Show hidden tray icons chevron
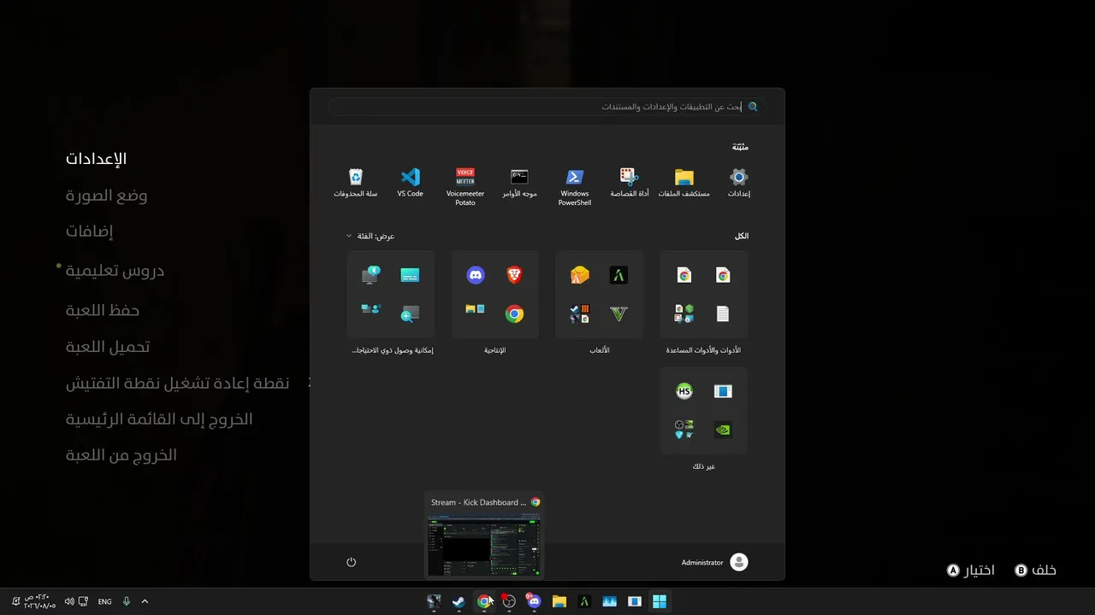Viewport: 1095px width, 615px height. [145, 601]
